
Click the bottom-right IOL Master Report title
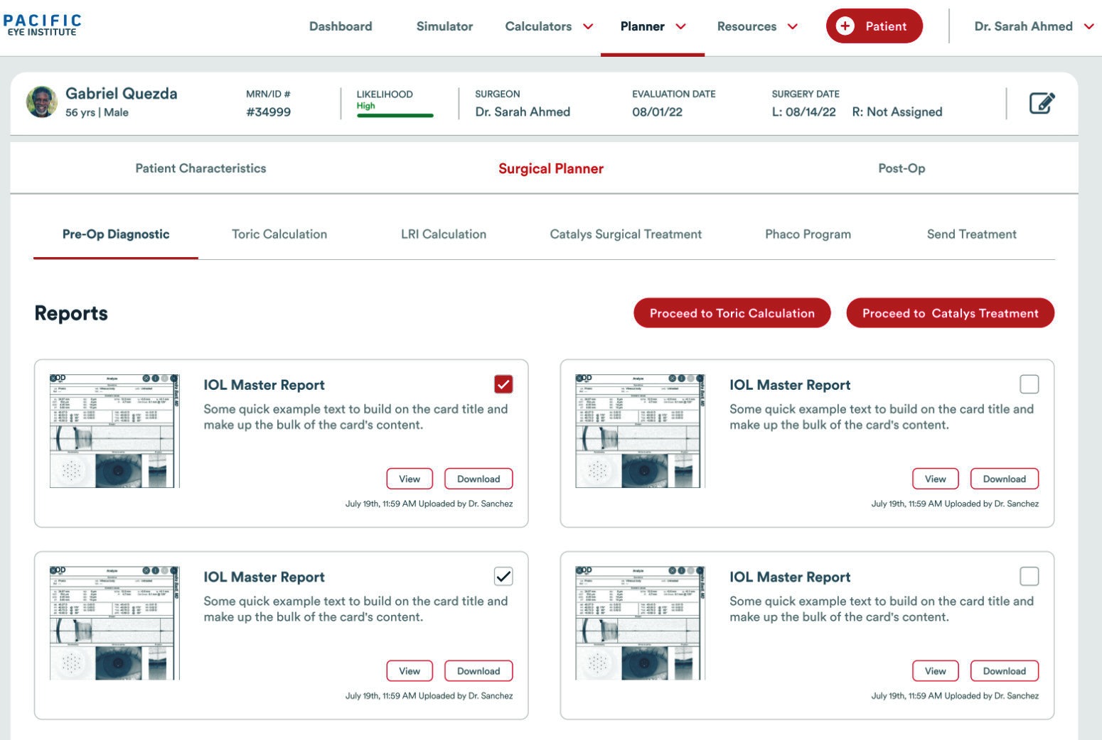click(x=790, y=577)
